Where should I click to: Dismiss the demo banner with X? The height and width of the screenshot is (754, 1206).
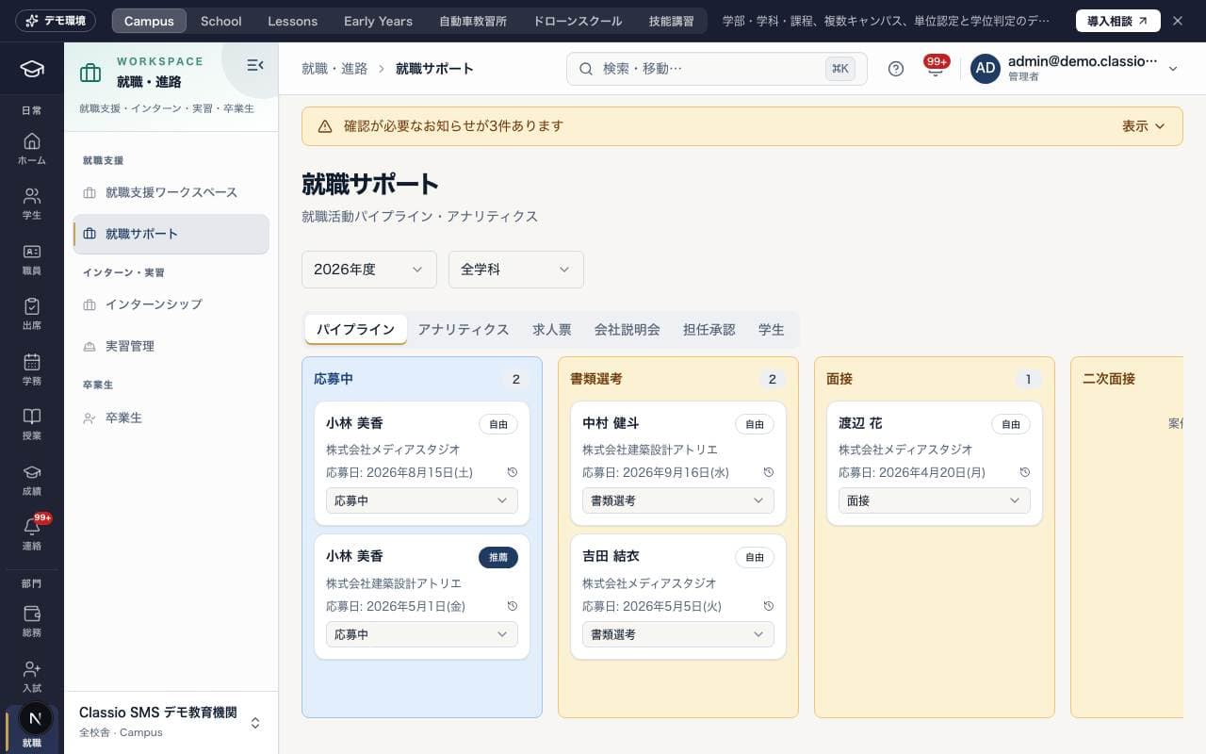[x=1177, y=21]
